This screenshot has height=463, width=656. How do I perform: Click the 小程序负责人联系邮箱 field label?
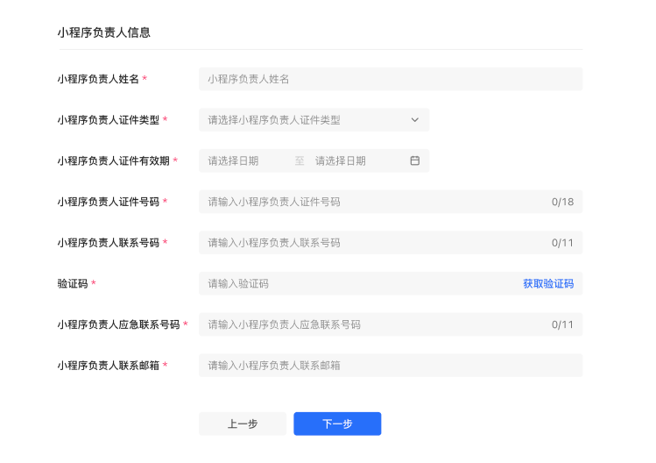point(109,365)
